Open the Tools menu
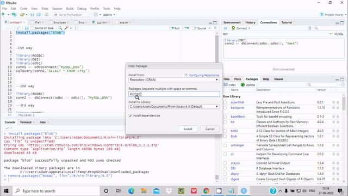Screen dimensions: 348x196 [107, 9]
